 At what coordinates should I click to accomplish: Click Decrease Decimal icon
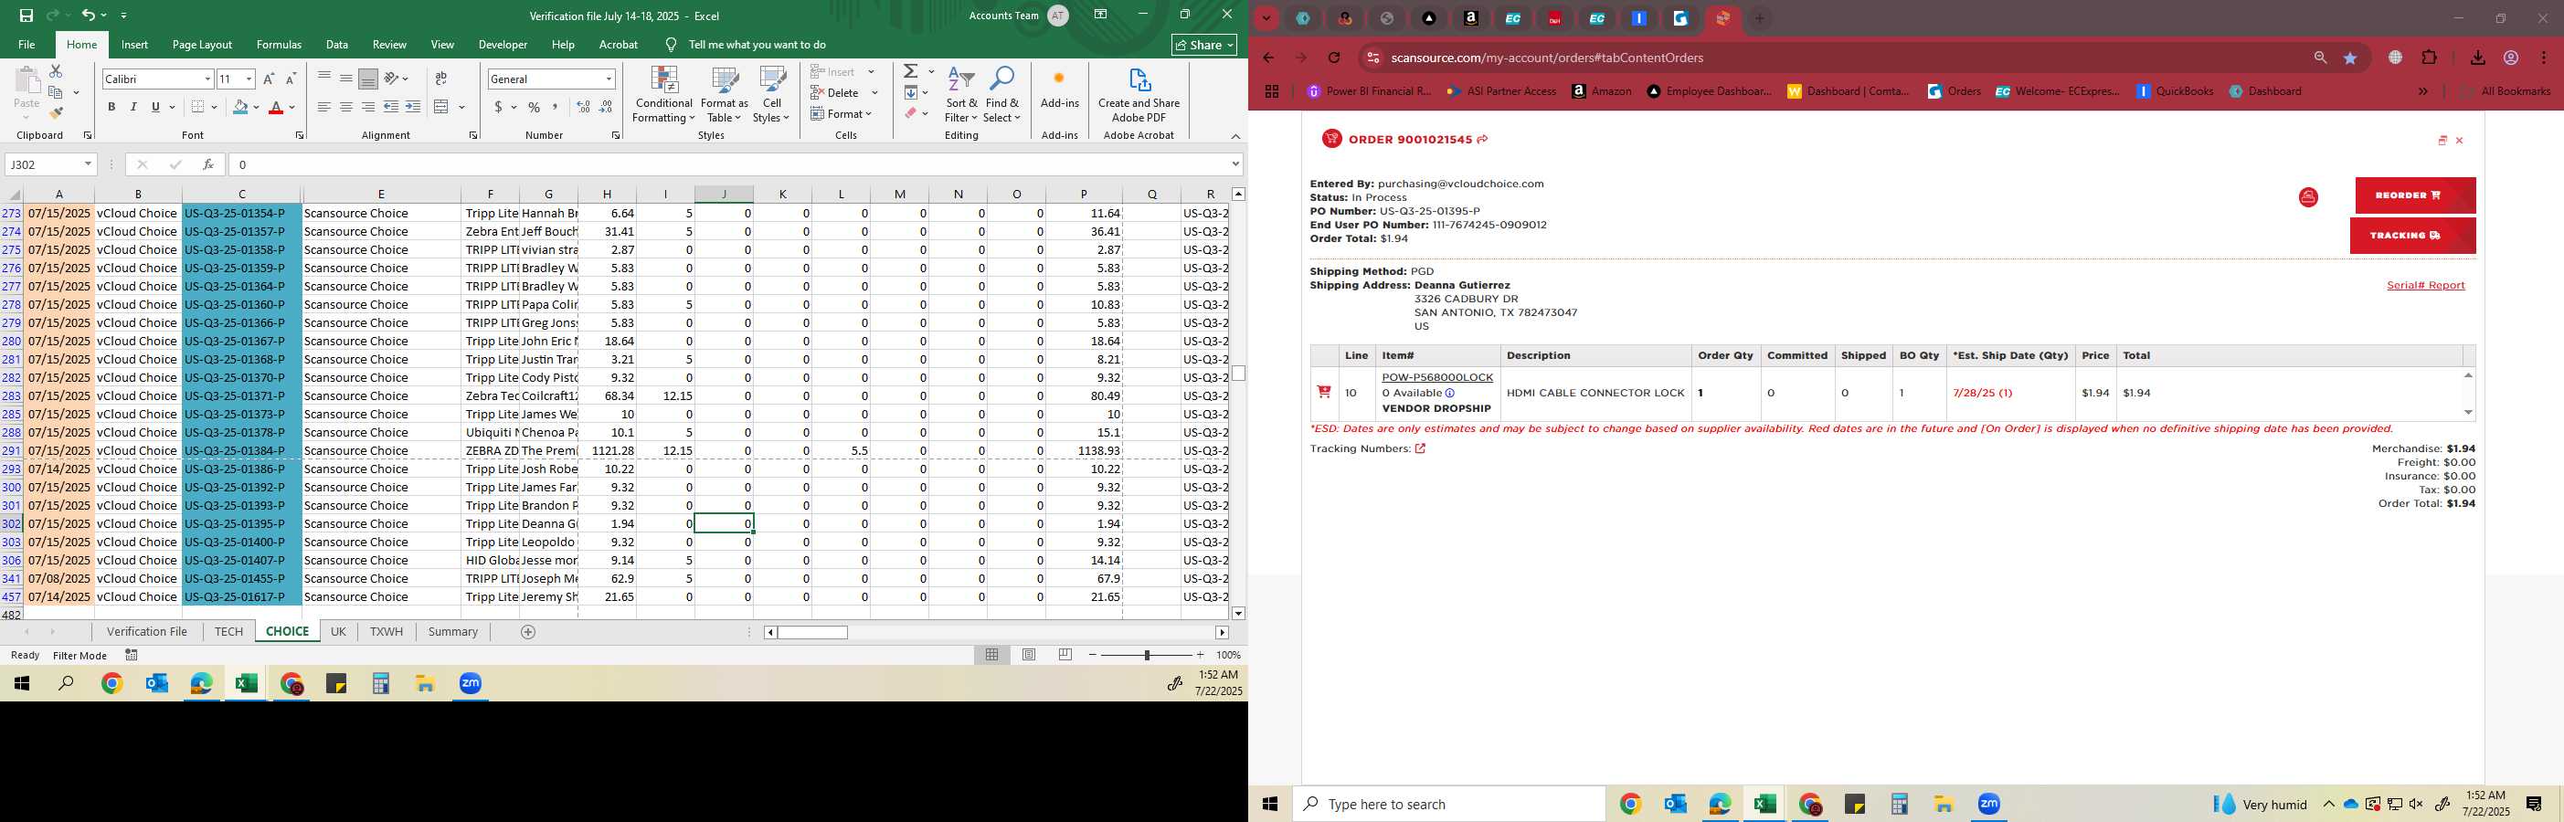coord(606,107)
